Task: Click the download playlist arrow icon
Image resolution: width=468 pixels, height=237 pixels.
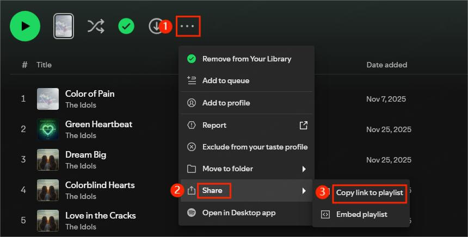Action: 156,26
